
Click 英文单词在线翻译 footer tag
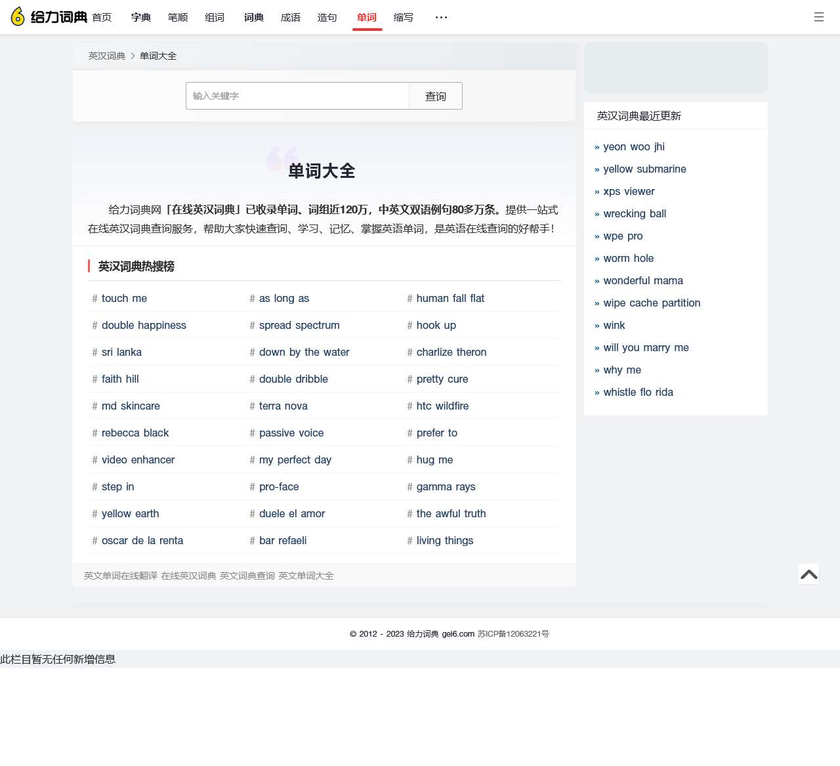tap(121, 576)
